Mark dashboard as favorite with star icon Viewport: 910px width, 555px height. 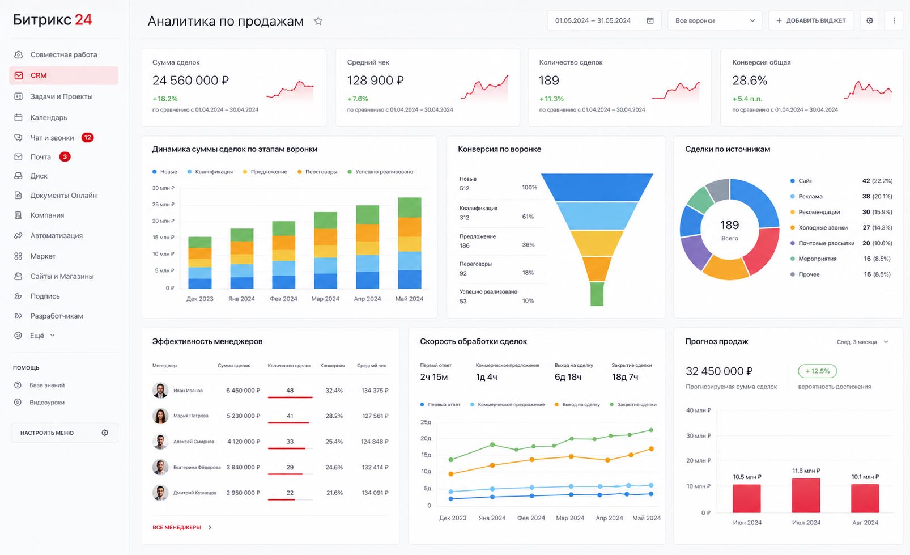pyautogui.click(x=318, y=21)
